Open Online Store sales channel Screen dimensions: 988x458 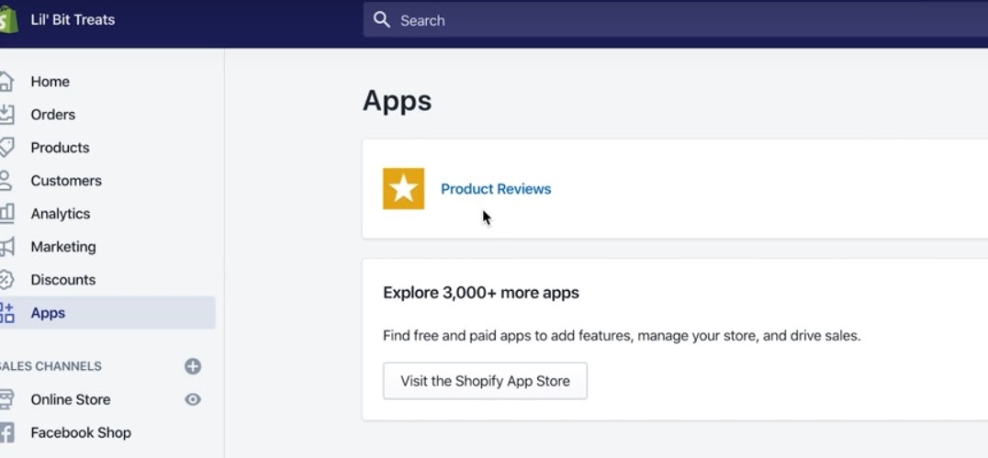[x=71, y=399]
